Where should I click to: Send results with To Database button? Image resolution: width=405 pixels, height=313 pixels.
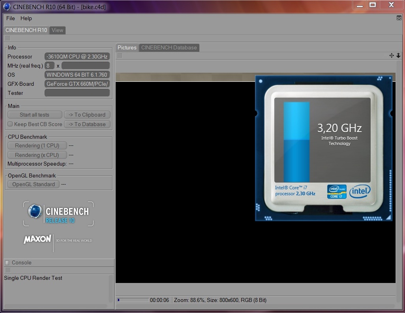point(87,124)
